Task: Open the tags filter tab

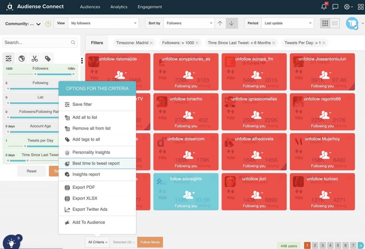Action: 48,58
